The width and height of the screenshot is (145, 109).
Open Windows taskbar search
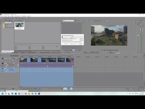click(6, 94)
